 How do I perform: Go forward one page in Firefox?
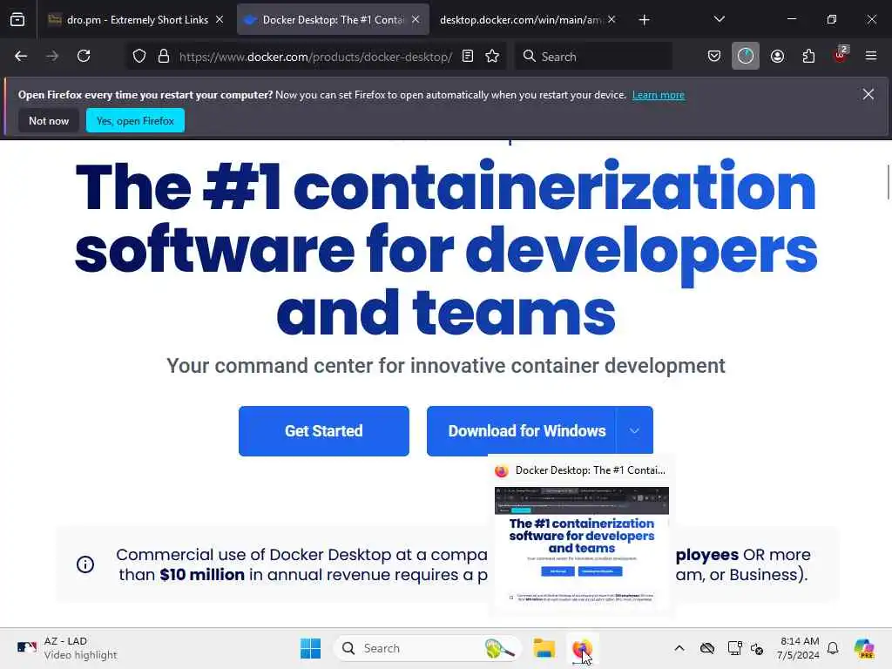pyautogui.click(x=52, y=57)
